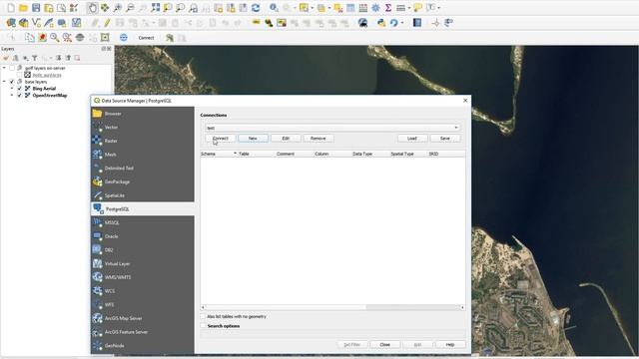The width and height of the screenshot is (639, 359).
Task: Select the Vector source tab
Action: [x=143, y=127]
